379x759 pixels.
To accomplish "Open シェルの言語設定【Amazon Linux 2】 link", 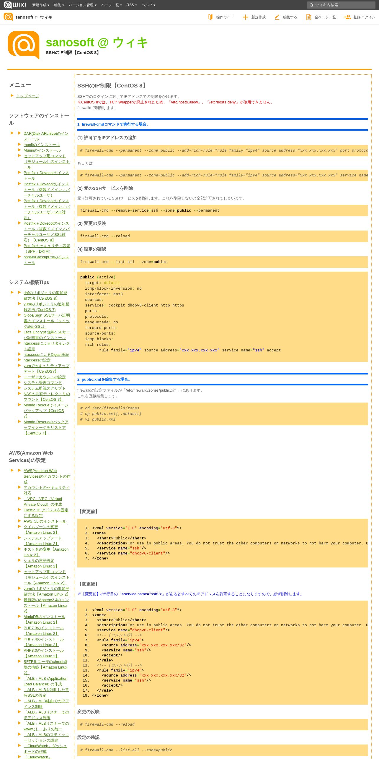I will [41, 563].
